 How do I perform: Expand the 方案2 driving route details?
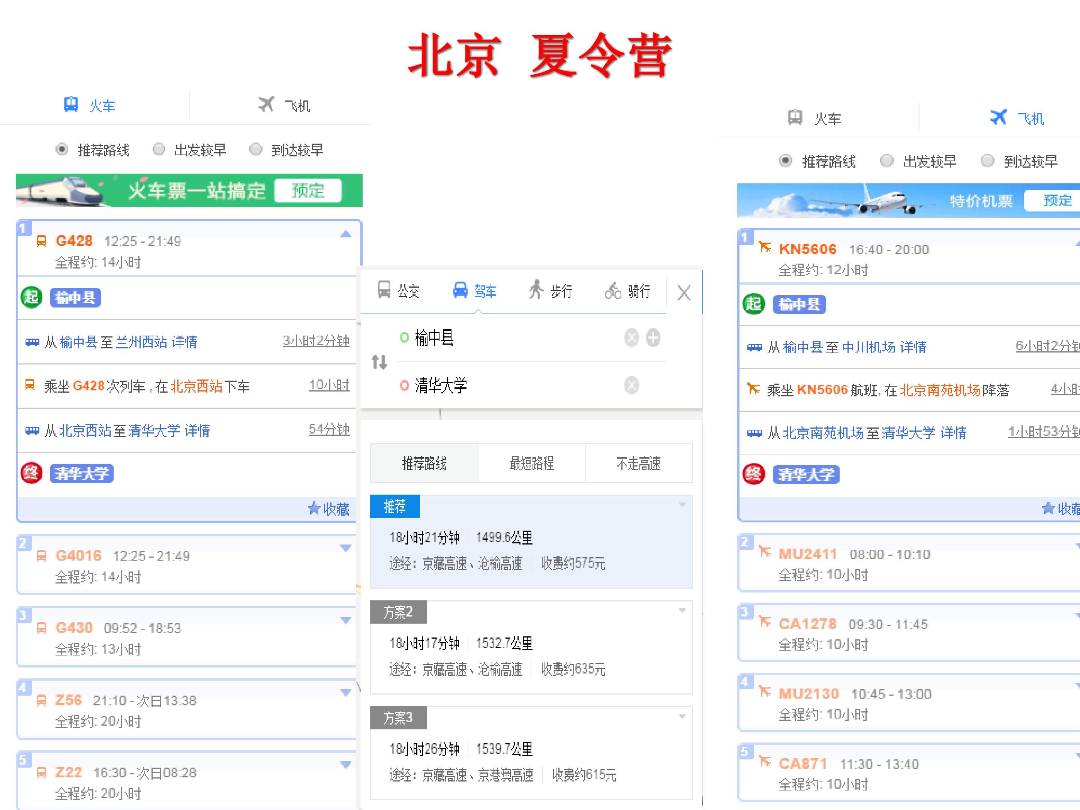tap(682, 610)
